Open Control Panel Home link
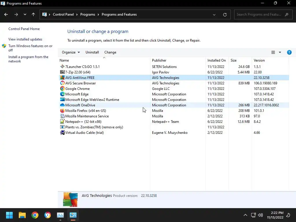This screenshot has height=222, width=296. click(x=24, y=29)
